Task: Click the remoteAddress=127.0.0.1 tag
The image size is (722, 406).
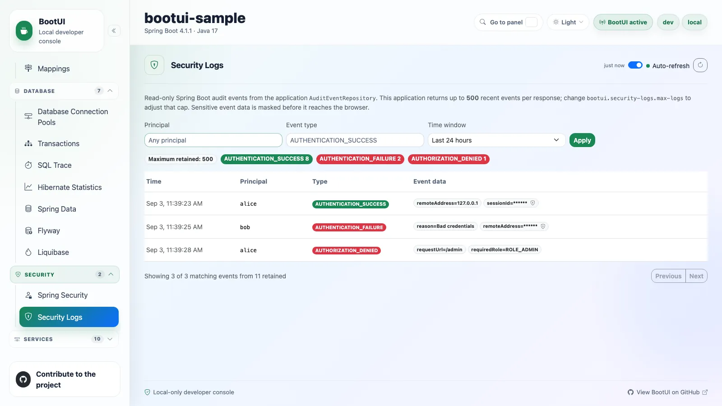Action: (447, 203)
